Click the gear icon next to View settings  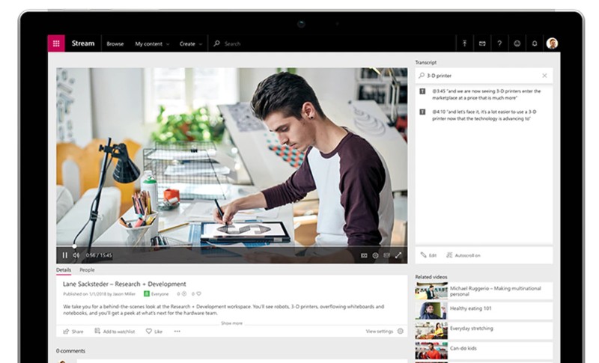401,332
